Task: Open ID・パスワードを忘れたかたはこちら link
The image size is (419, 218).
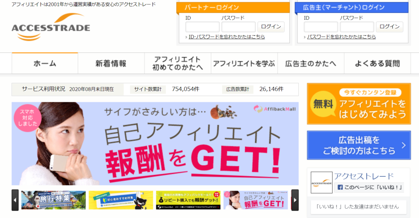Action: click(x=227, y=37)
